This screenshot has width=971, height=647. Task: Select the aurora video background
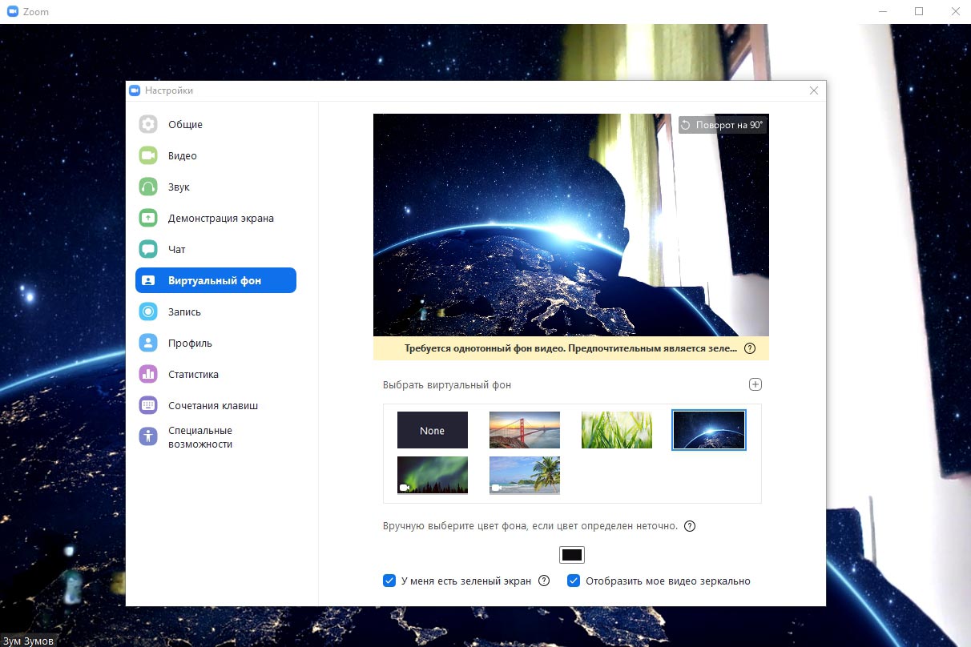(x=433, y=475)
